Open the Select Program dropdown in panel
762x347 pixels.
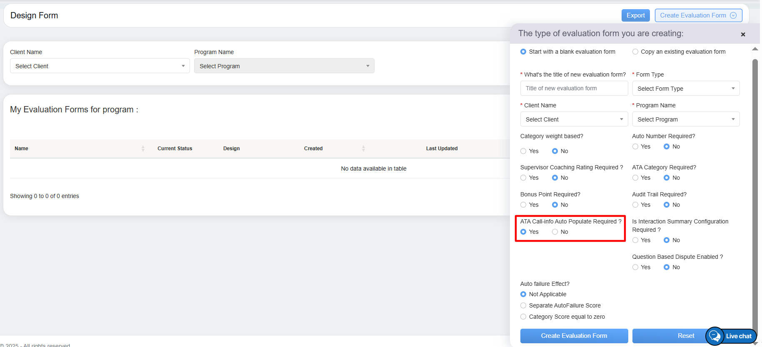[686, 119]
